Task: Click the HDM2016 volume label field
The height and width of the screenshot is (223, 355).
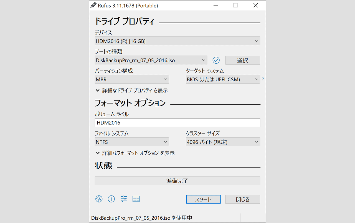Action: [x=177, y=122]
